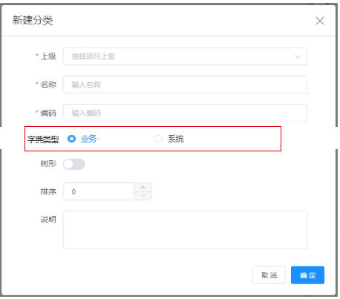Open the 选择项目上级 dropdown field
Image resolution: width=340 pixels, height=299 pixels.
(185, 56)
